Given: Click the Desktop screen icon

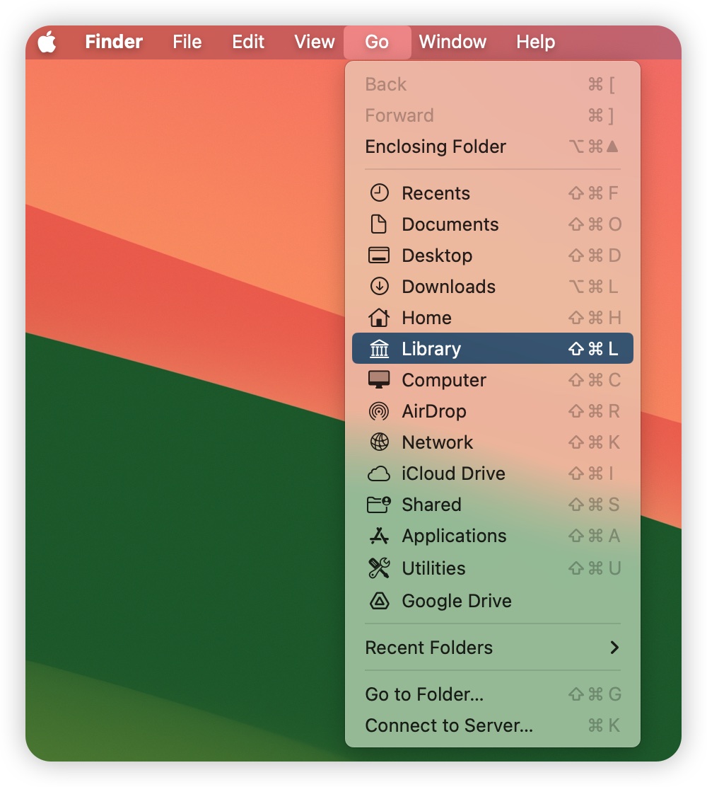Looking at the screenshot, I should tap(378, 255).
